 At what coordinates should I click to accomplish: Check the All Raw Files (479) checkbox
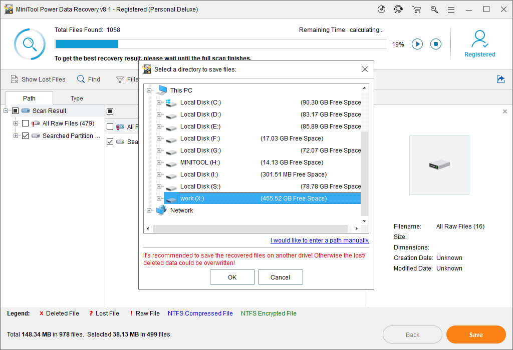[x=25, y=123]
